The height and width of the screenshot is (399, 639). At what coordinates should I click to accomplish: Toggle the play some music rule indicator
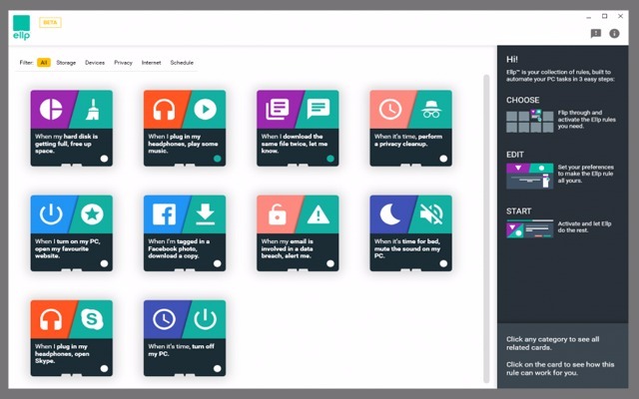[x=217, y=158]
